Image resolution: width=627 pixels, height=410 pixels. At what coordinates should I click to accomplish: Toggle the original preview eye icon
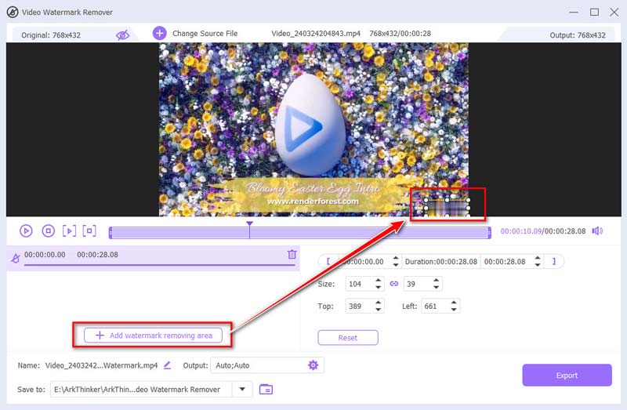pos(123,35)
